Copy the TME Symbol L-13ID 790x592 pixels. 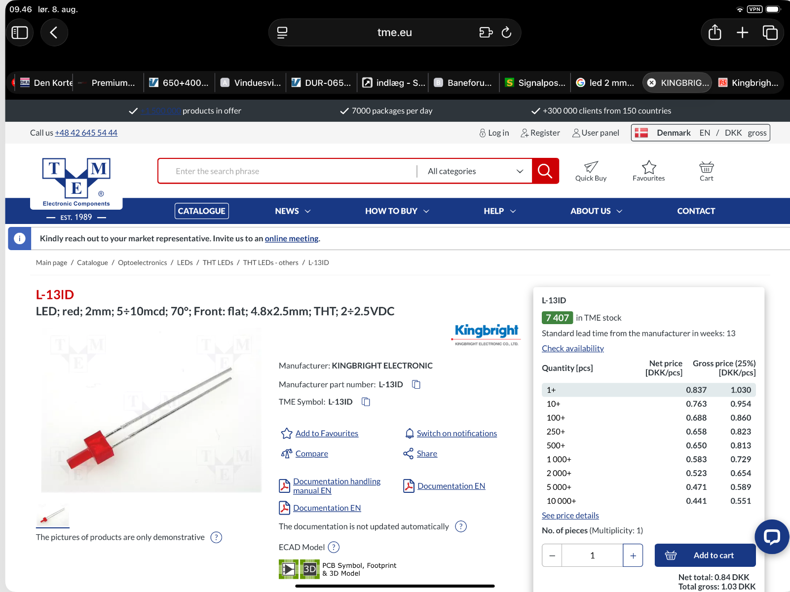pos(366,402)
